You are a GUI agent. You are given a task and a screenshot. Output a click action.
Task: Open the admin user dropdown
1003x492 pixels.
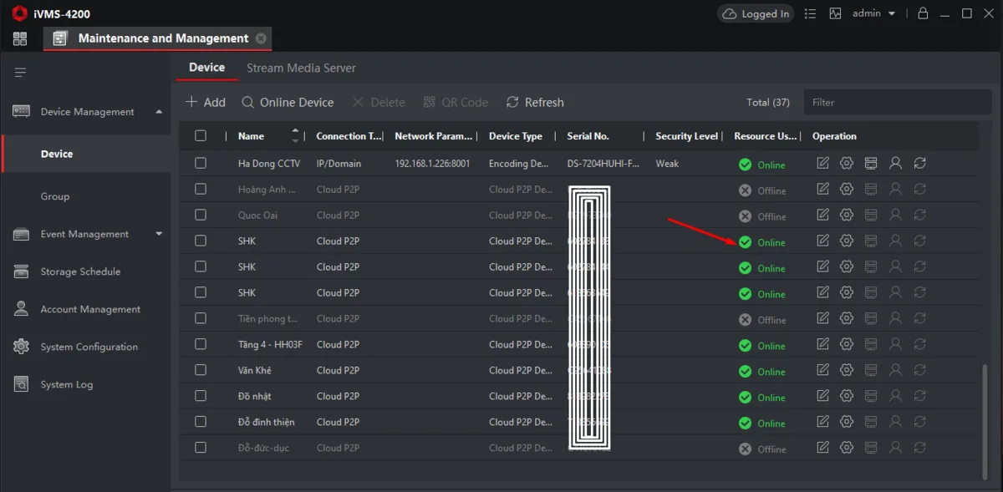coord(873,13)
